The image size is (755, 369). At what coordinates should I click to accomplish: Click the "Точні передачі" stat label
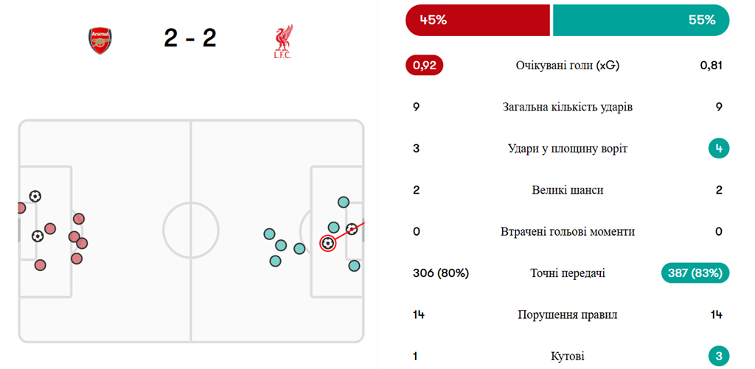click(567, 273)
